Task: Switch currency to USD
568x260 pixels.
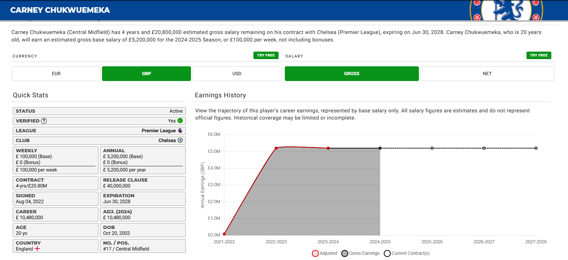Action: [x=237, y=73]
